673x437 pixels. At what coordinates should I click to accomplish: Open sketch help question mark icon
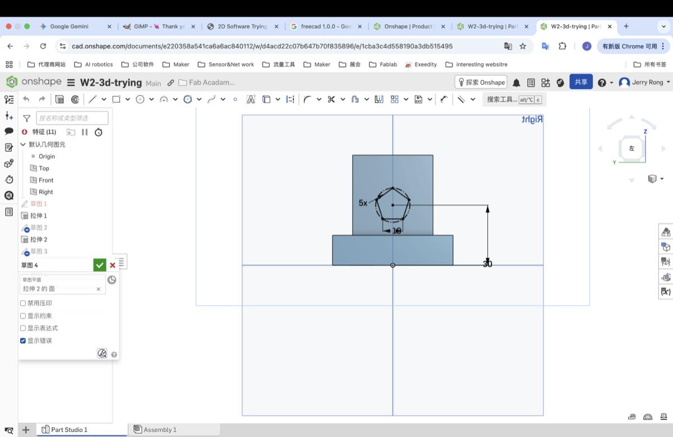click(x=114, y=355)
